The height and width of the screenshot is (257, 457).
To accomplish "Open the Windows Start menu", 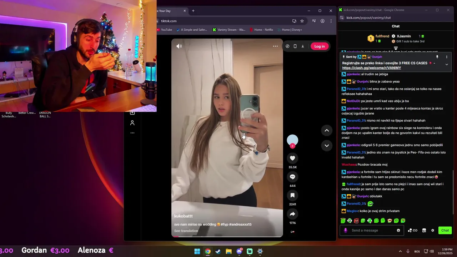I will 197,251.
